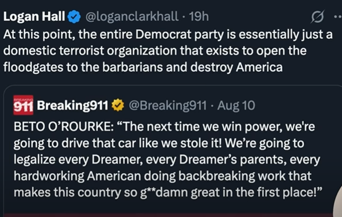Click the @loganclarkhall handle
Image resolution: width=342 pixels, height=217 pixels.
click(x=133, y=17)
